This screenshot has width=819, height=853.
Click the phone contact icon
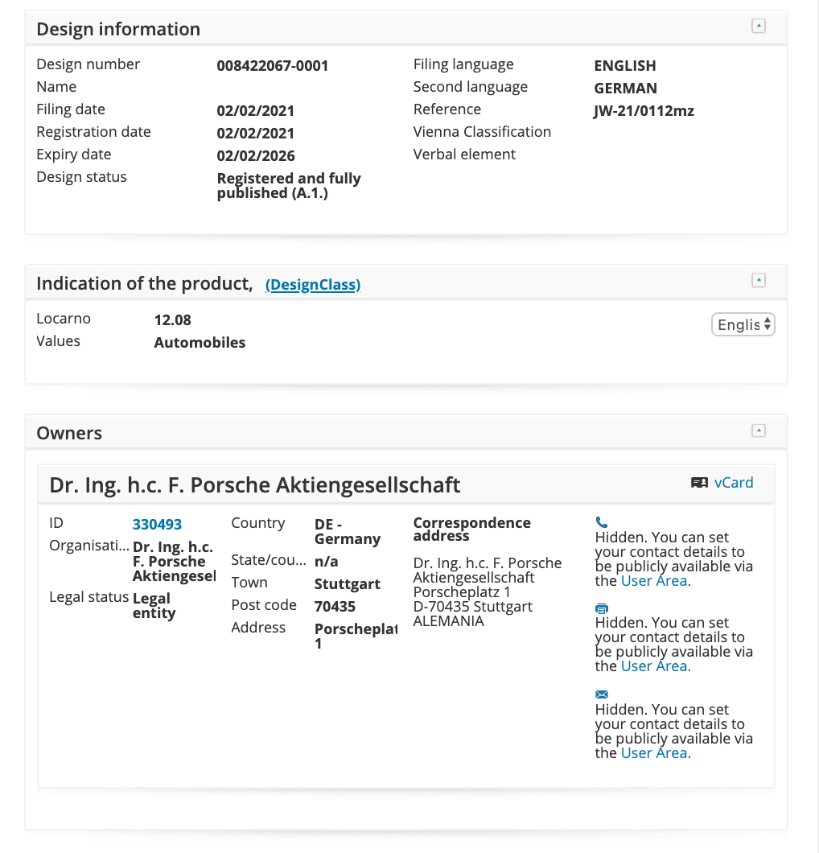click(x=602, y=522)
